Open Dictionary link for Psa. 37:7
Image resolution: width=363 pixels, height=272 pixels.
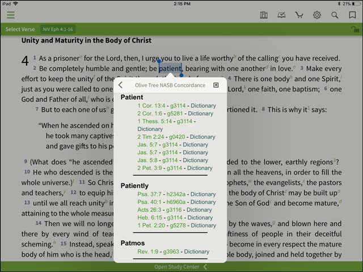coord(203,194)
